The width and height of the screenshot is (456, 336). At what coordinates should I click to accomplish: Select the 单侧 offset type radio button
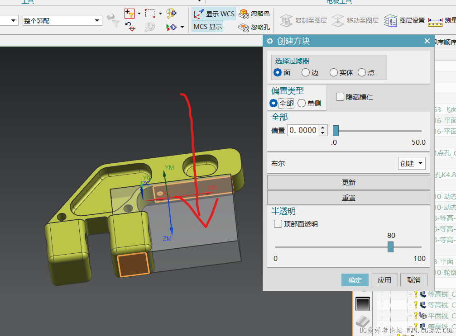pos(302,103)
